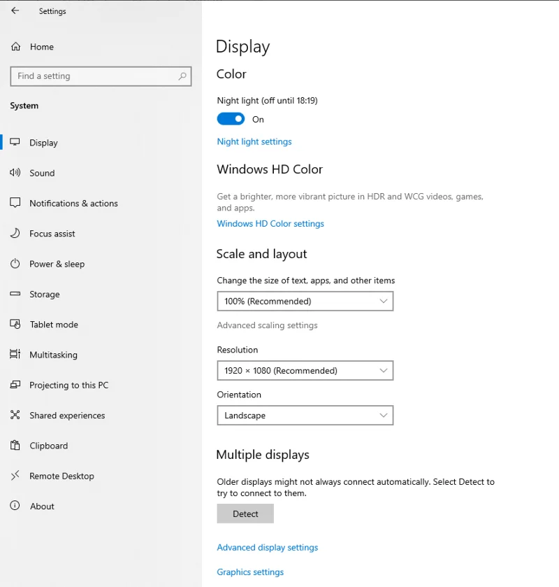
Task: Click the back arrow icon
Action: pos(15,10)
